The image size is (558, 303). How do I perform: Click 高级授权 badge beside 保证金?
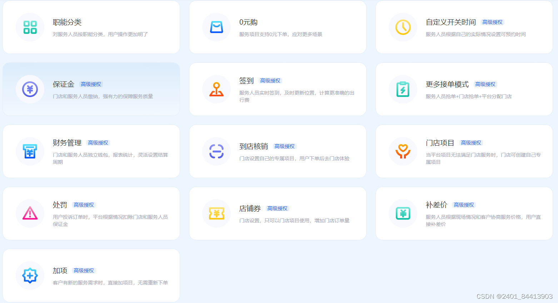[x=91, y=84]
